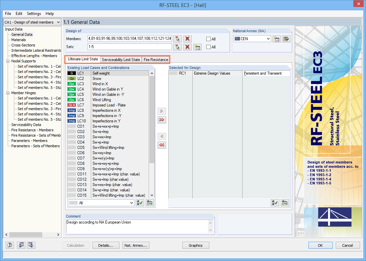Click the Graphics button
This screenshot has width=366, height=261.
196,245
